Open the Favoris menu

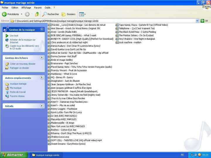point(38,8)
